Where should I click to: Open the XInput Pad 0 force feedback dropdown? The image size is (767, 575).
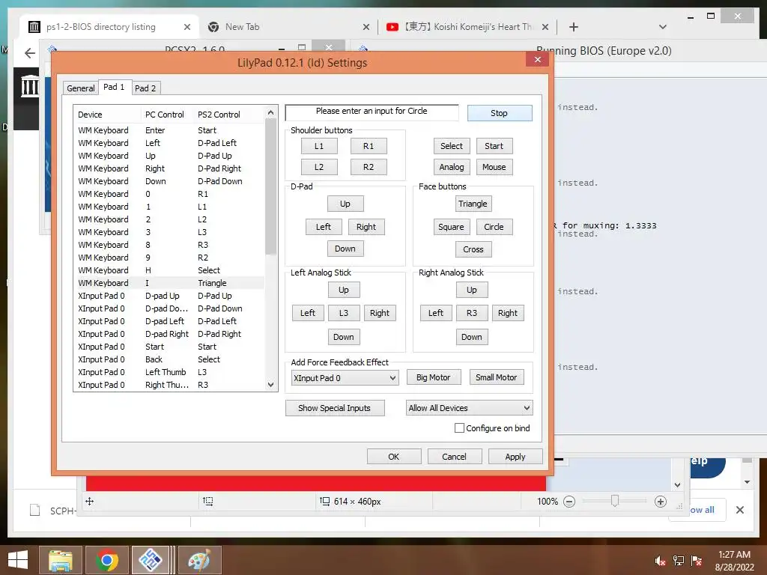pos(345,377)
